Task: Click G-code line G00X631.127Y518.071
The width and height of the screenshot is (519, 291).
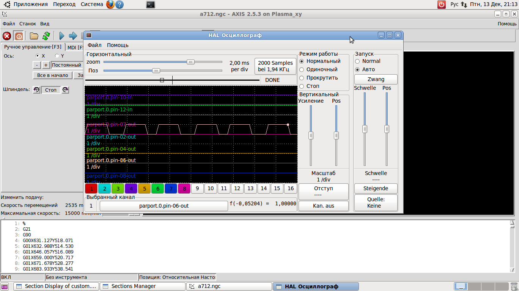Action: (x=48, y=241)
